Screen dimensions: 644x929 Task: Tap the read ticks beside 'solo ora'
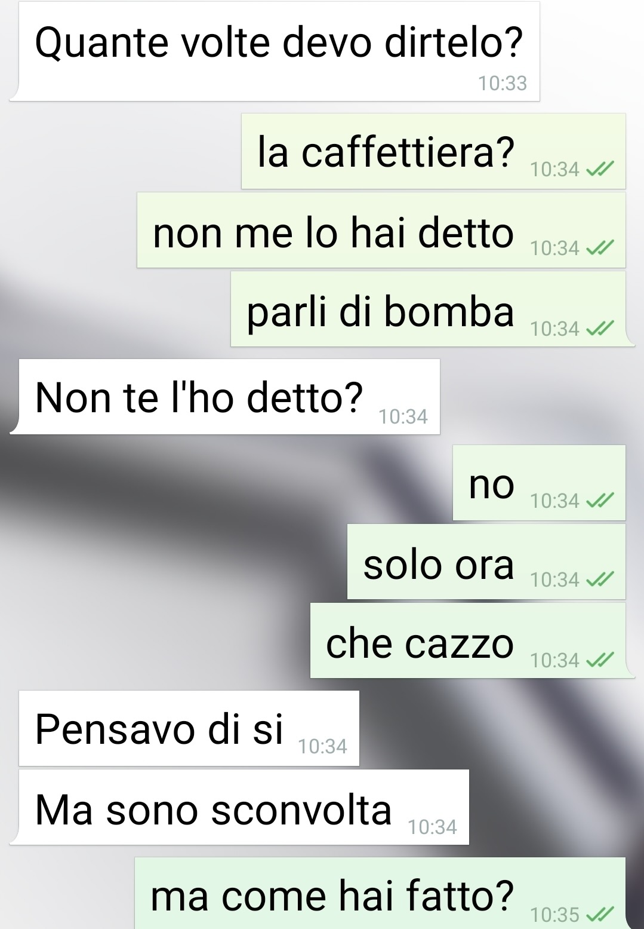[x=600, y=580]
